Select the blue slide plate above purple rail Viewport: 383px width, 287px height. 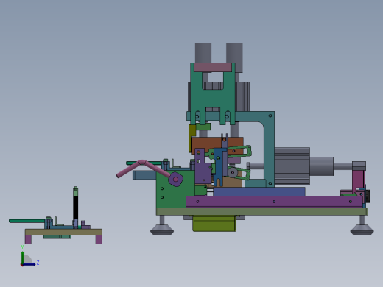pos(259,191)
